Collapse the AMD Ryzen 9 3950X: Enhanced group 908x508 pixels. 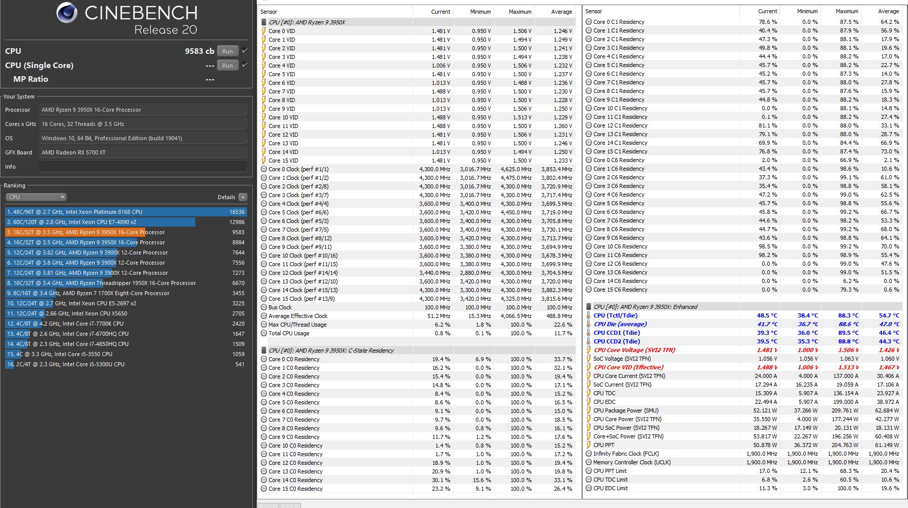tap(589, 307)
